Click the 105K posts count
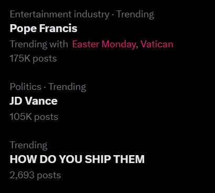 (34, 117)
